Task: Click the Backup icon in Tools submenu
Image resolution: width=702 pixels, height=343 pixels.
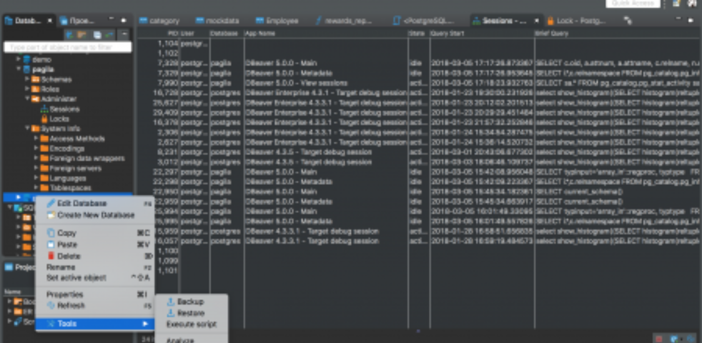Action: (171, 302)
